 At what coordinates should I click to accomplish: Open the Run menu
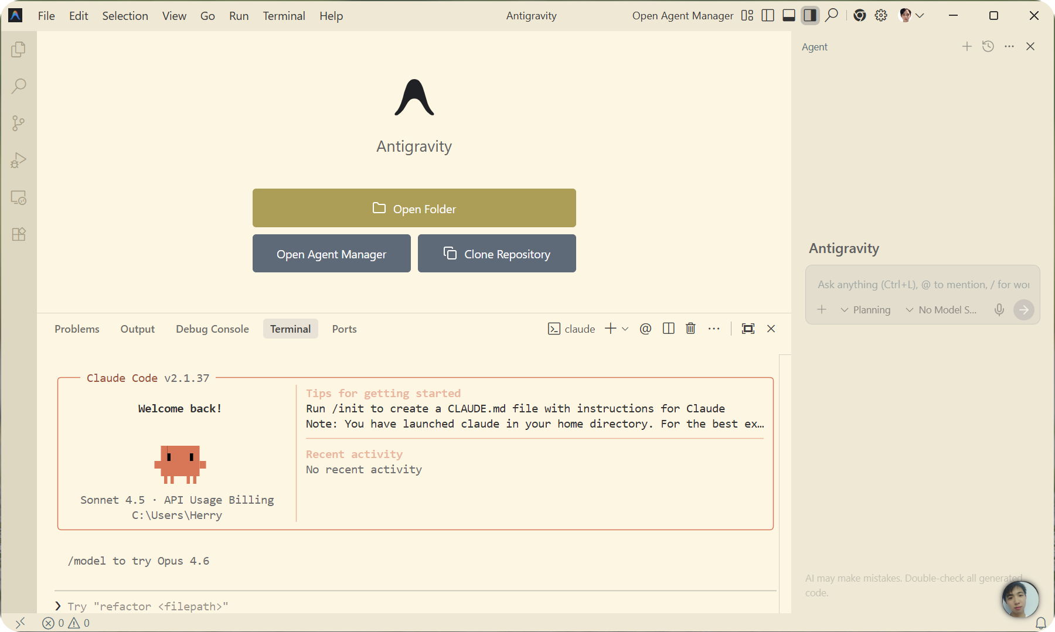click(239, 16)
